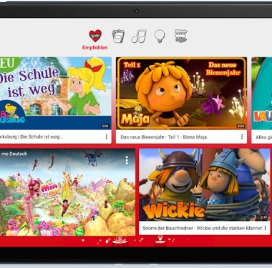Image resolution: width=272 pixels, height=268 pixels.
Task: Open the Mia and me video thumbnail
Action: [67, 192]
